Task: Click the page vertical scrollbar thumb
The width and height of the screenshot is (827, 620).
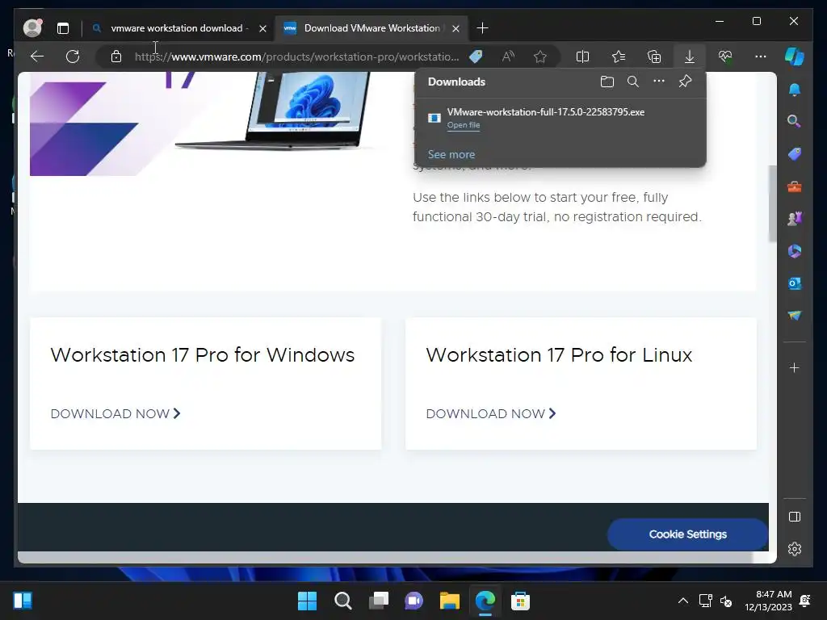Action: tap(773, 203)
